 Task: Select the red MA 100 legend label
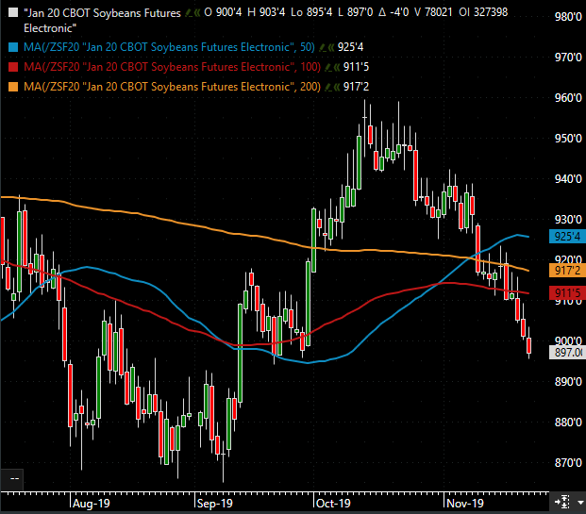172,67
